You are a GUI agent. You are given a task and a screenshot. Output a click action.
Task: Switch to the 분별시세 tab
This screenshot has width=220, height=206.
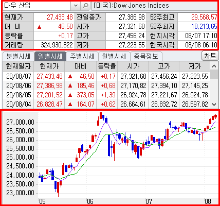(19, 56)
